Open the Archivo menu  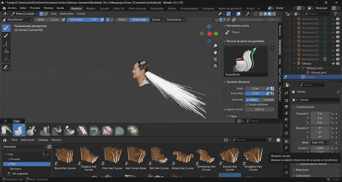12,8
